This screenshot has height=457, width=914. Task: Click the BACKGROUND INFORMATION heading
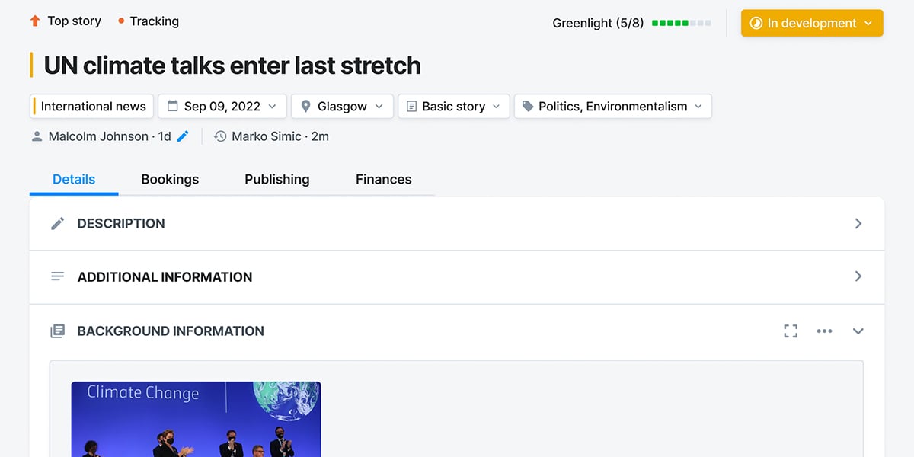[x=171, y=331]
